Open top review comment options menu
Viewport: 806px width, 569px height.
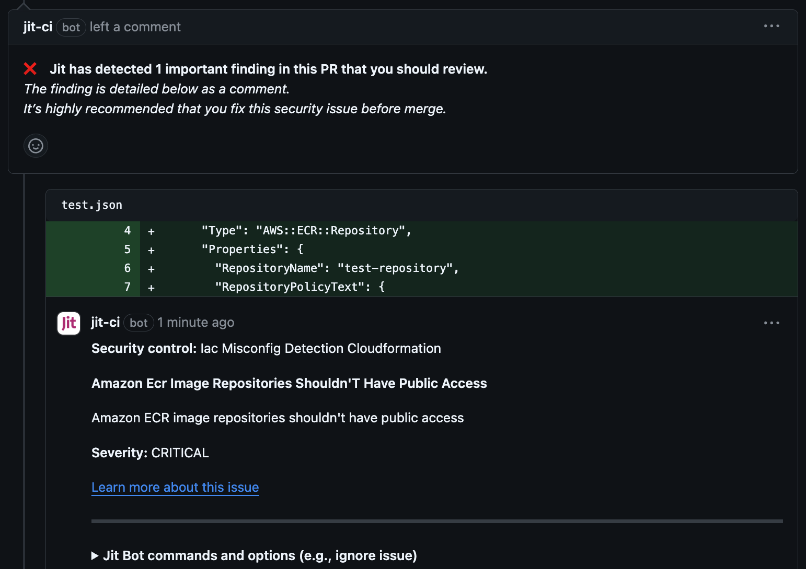coord(771,26)
